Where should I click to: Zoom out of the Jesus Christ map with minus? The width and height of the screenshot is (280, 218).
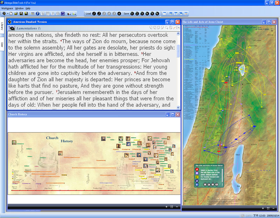pyautogui.click(x=273, y=208)
